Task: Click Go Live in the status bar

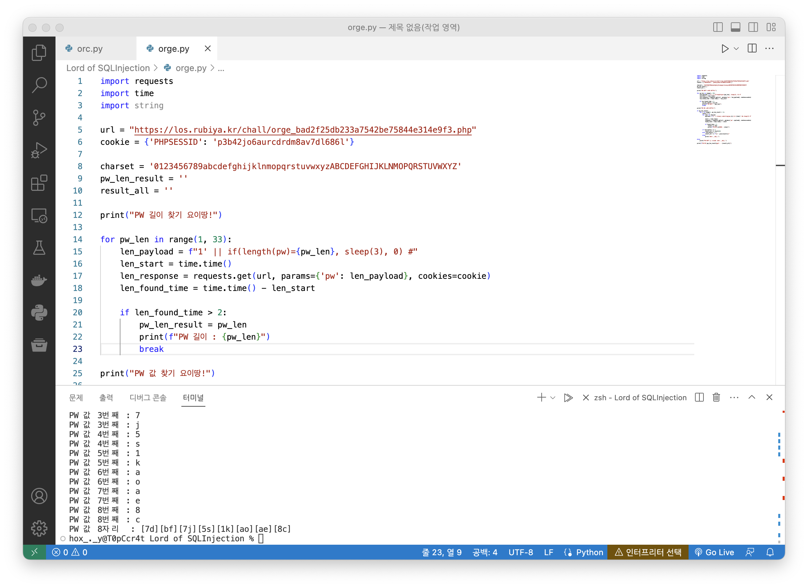Action: pyautogui.click(x=714, y=552)
